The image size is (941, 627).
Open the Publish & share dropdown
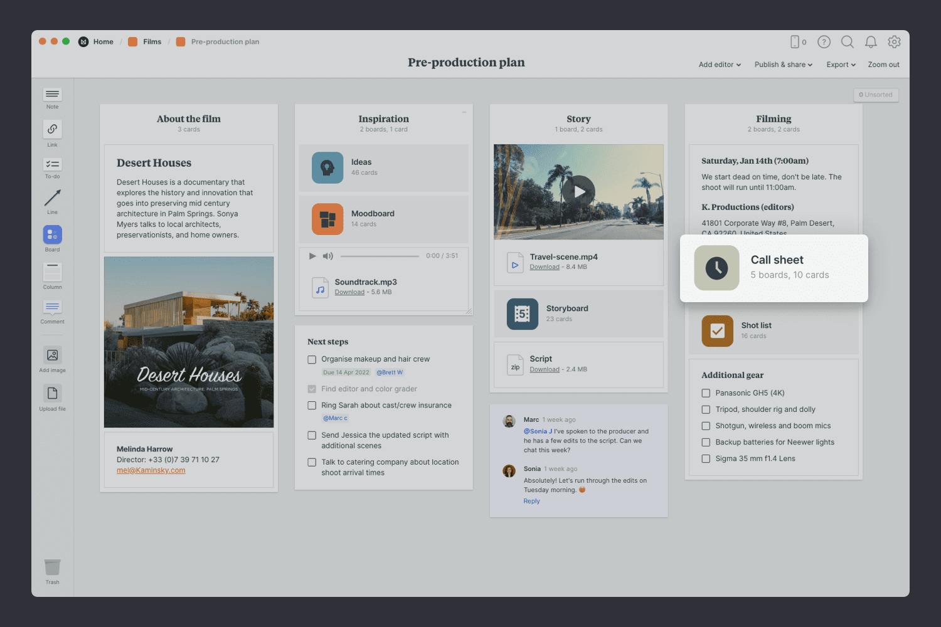coord(783,65)
